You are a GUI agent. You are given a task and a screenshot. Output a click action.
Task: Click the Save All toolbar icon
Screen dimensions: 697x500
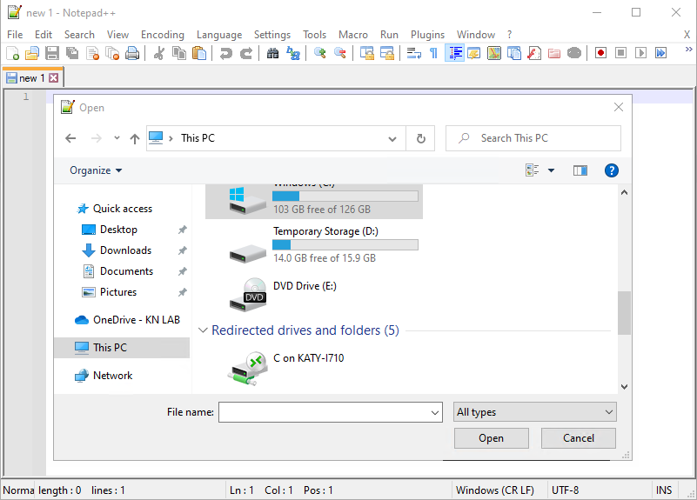tap(72, 53)
